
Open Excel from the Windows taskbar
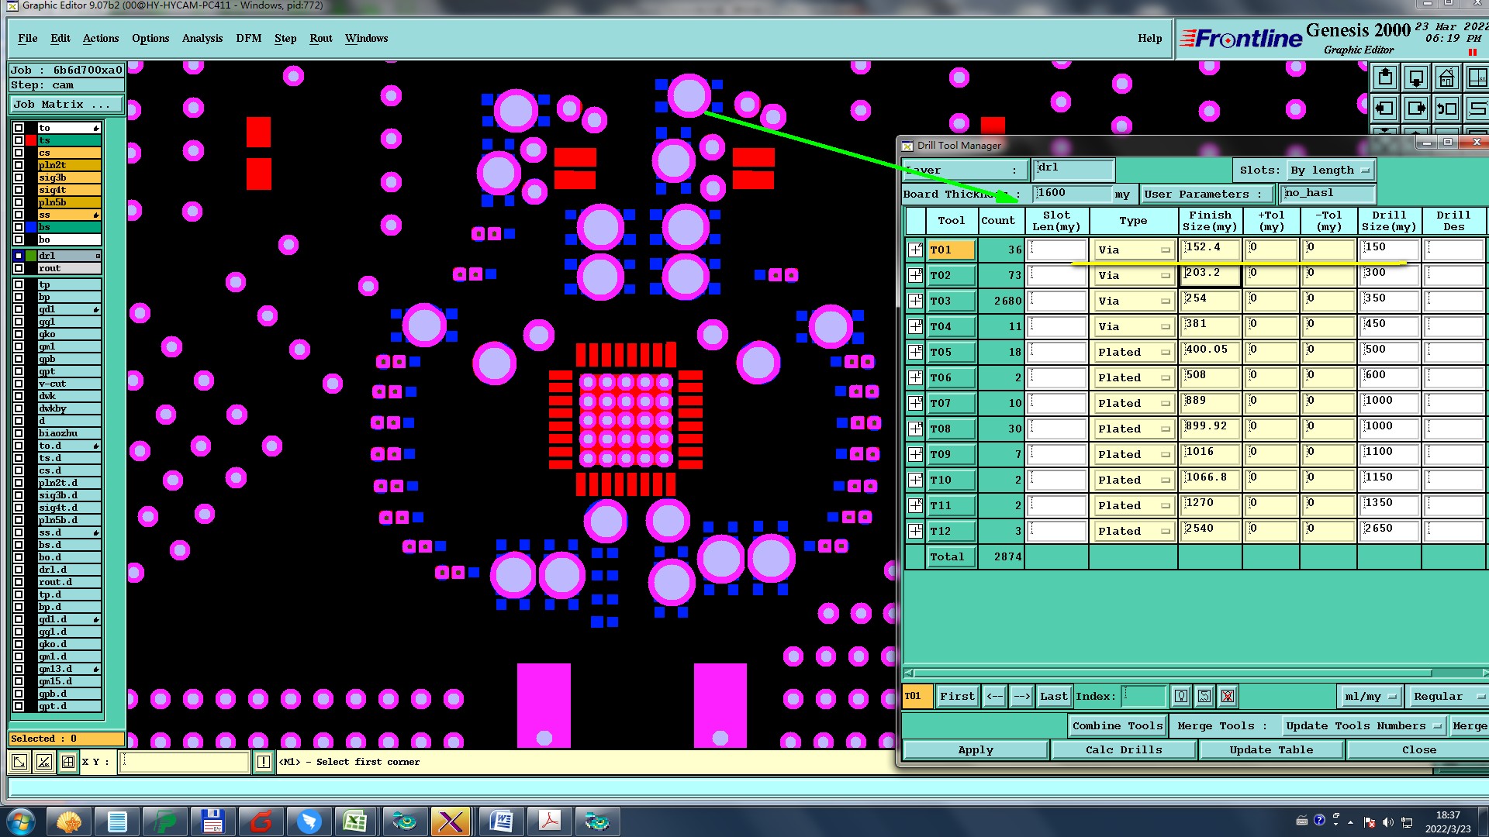(x=355, y=821)
